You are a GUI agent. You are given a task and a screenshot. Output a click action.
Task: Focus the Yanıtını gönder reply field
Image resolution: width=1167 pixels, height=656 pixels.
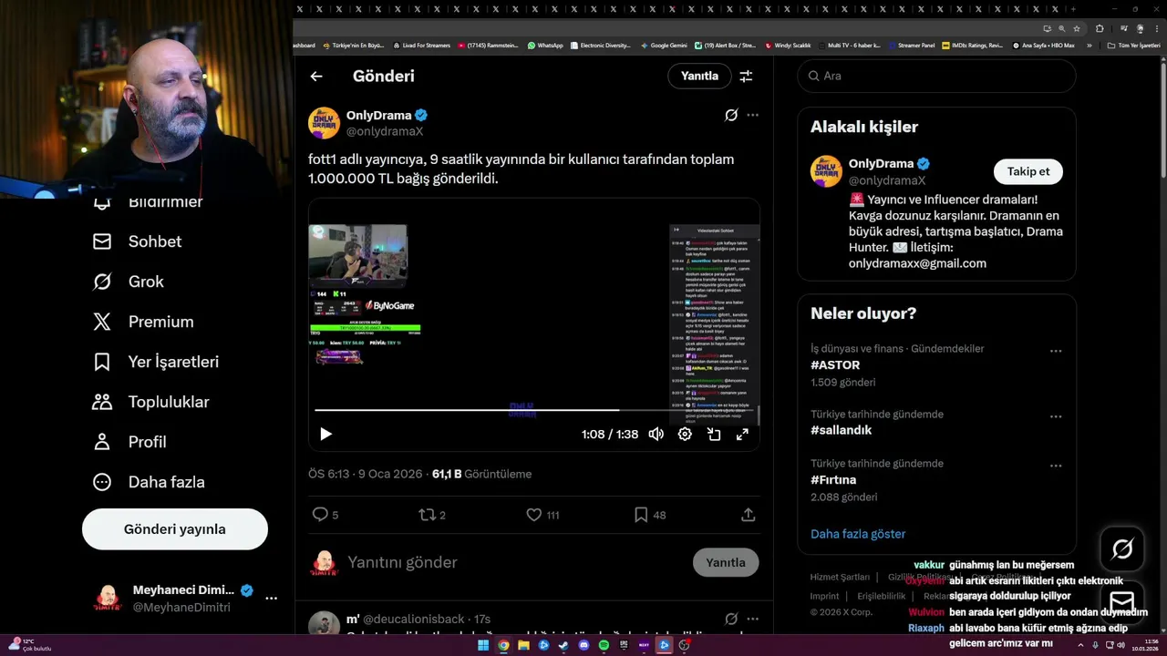(x=515, y=562)
